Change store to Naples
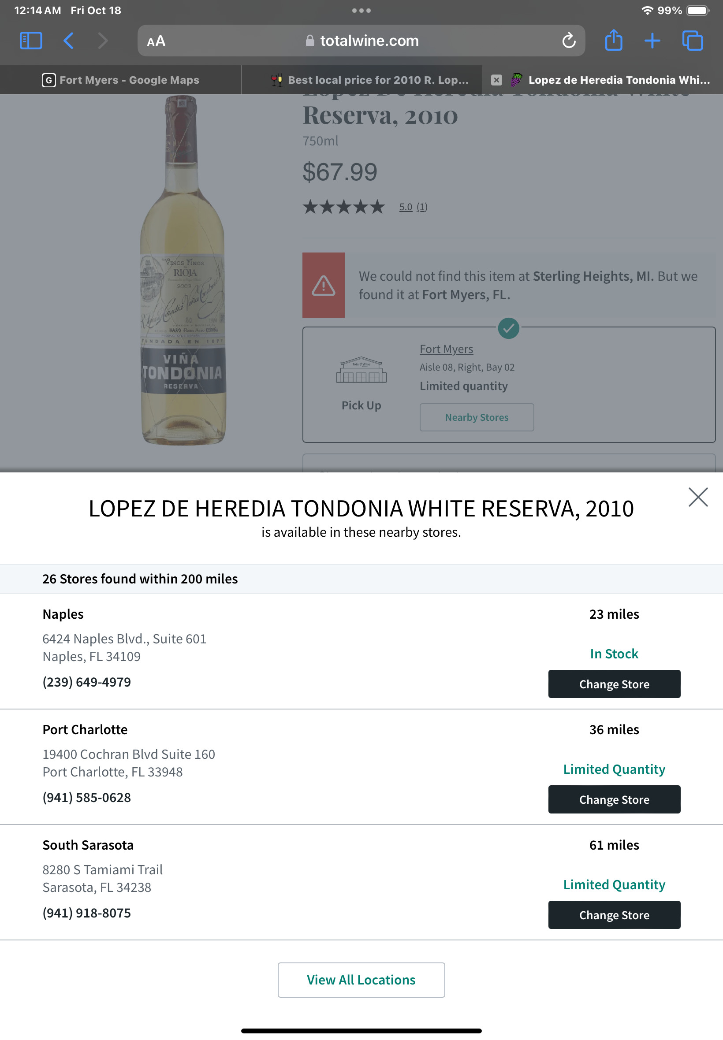 (614, 683)
